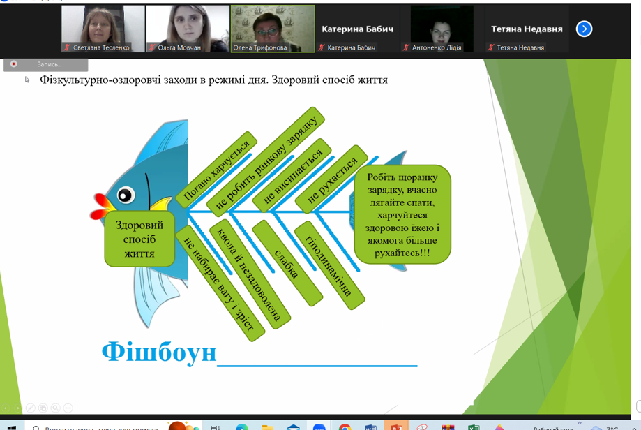Viewport: 641px width, 430px height.
Task: Click the Здоровий спосіб життя green box
Action: click(x=139, y=239)
